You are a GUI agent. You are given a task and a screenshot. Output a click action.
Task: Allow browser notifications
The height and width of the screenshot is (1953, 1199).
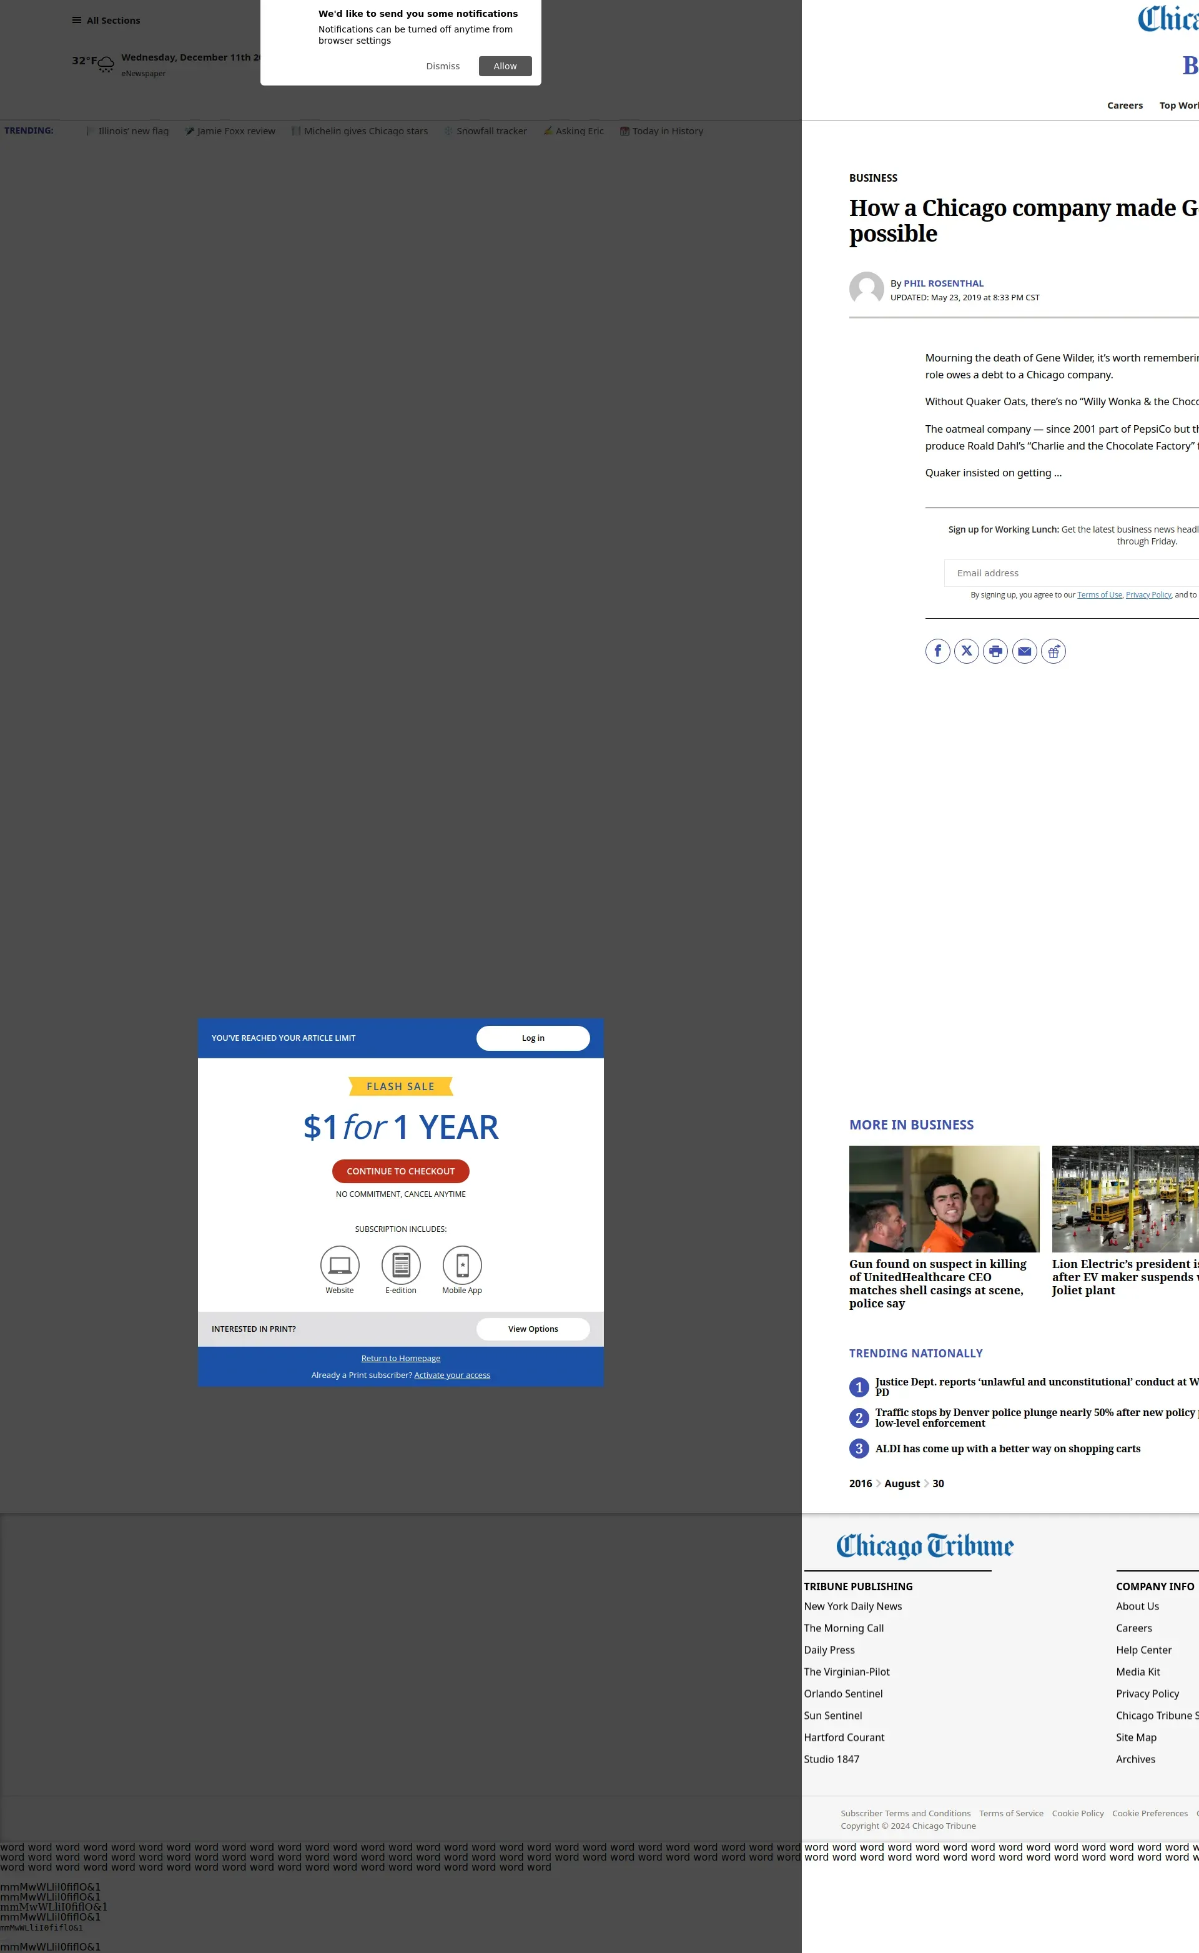(505, 67)
